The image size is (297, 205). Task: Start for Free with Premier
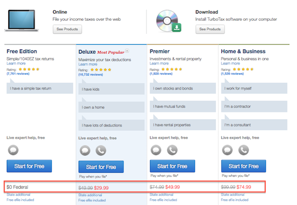[x=172, y=166]
